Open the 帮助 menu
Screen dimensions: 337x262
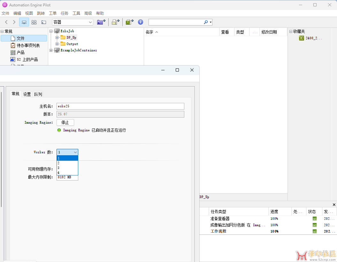click(x=100, y=13)
